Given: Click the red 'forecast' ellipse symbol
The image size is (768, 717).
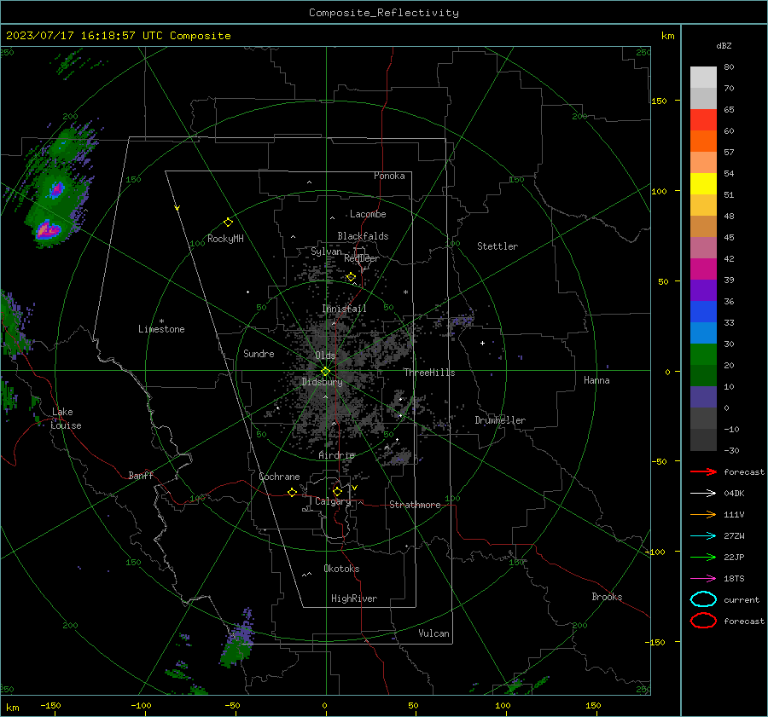Looking at the screenshot, I should point(703,621).
